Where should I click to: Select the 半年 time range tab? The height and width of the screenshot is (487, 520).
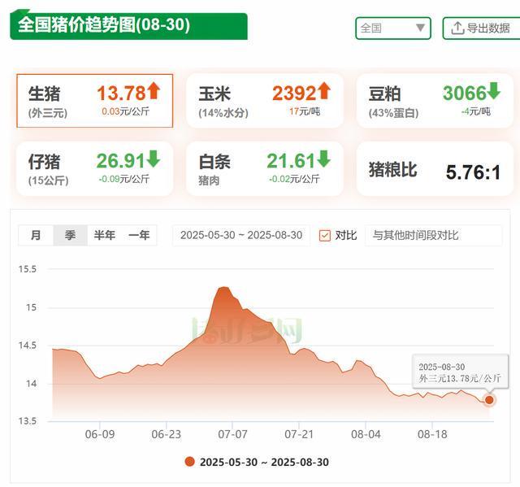(x=104, y=236)
